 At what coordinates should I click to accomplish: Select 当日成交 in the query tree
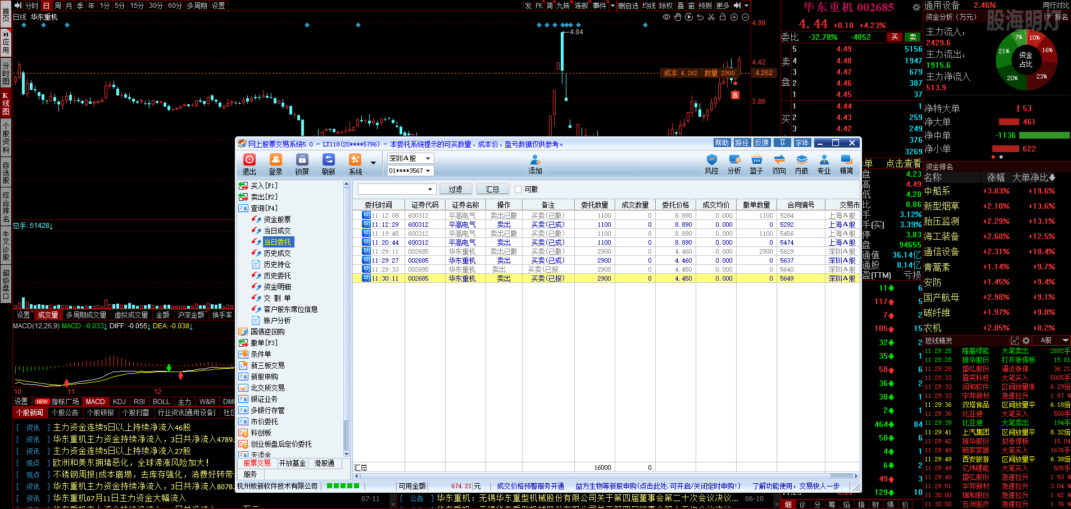277,231
